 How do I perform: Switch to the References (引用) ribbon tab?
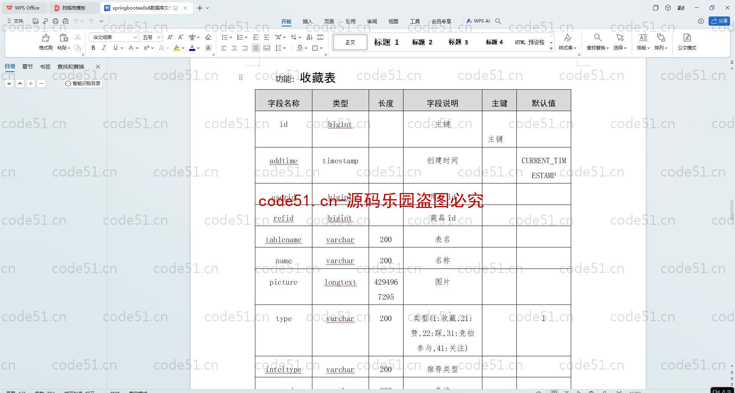click(x=350, y=21)
